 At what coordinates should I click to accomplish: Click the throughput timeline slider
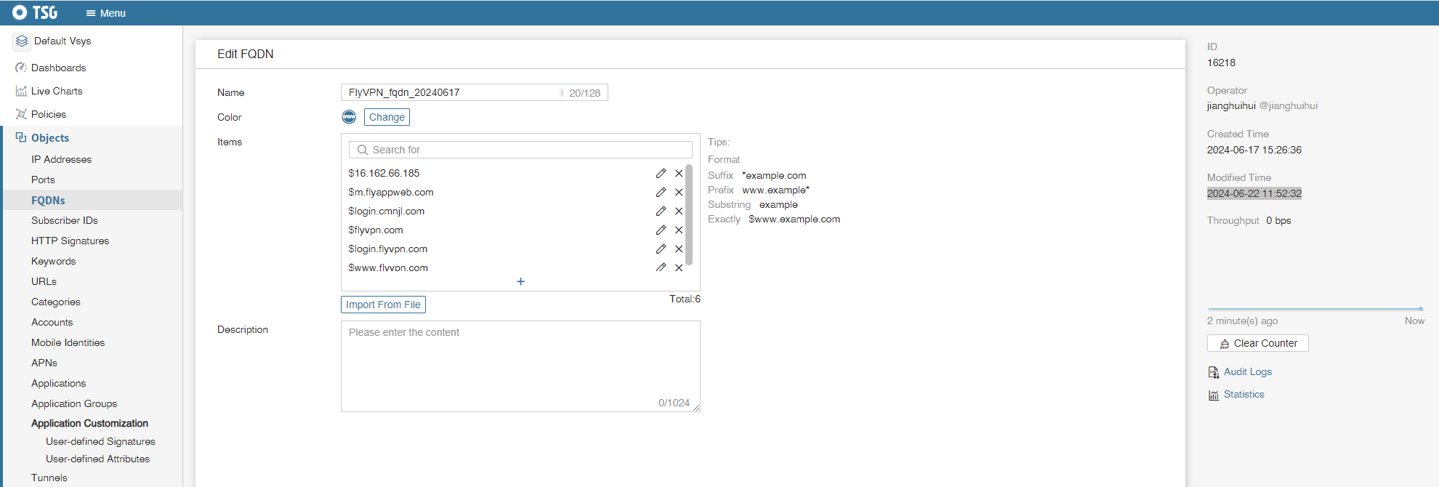click(x=1315, y=309)
